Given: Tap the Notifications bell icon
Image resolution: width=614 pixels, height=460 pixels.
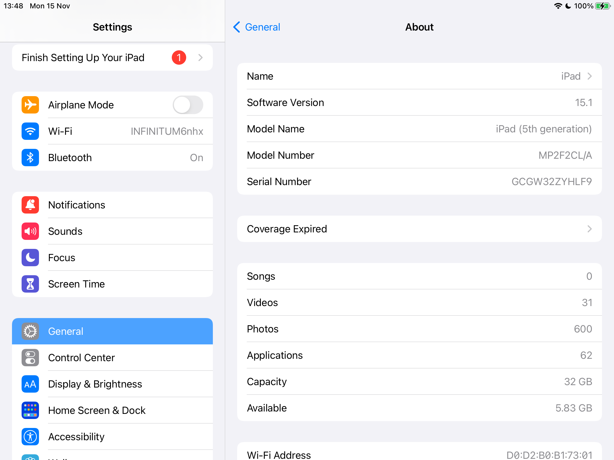Looking at the screenshot, I should (30, 205).
